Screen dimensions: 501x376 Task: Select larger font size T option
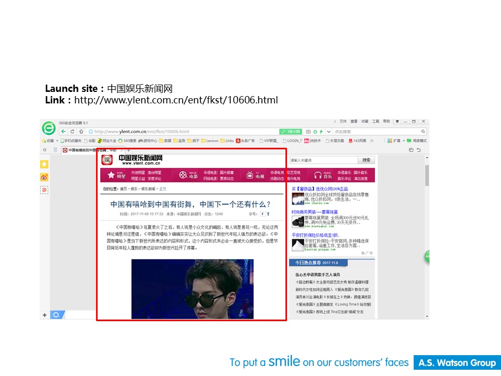tap(268, 214)
